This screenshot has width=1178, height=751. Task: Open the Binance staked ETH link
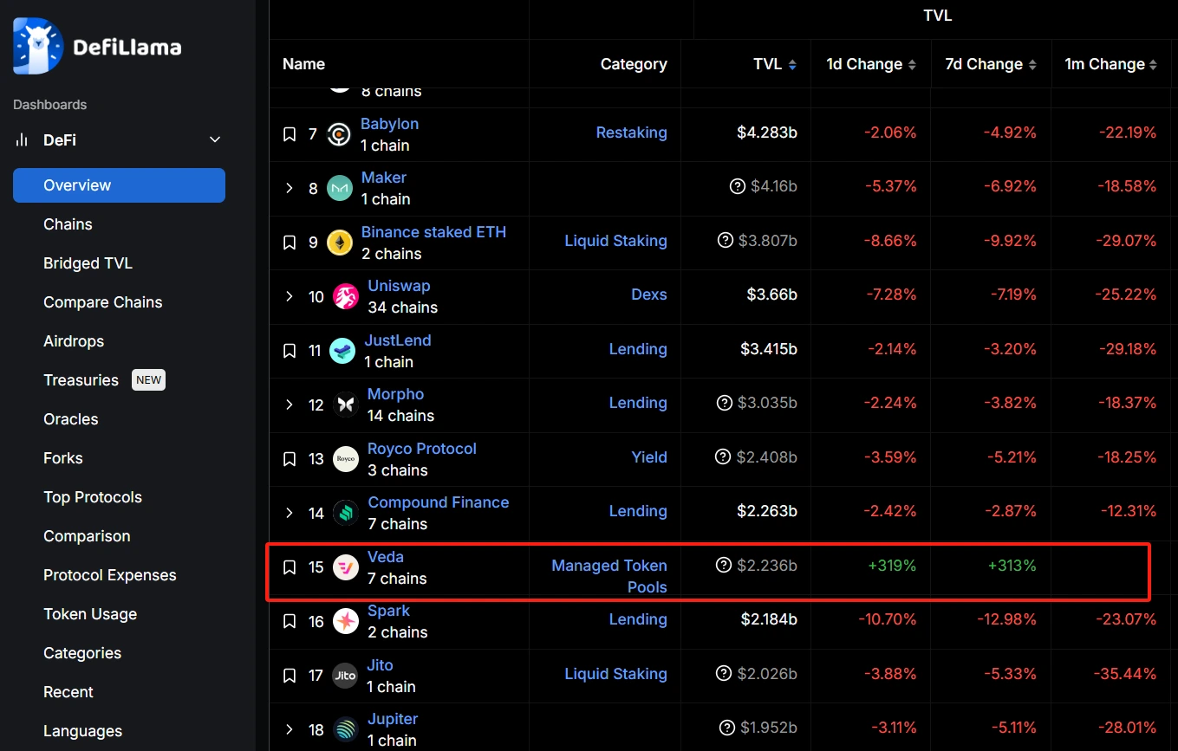[433, 232]
